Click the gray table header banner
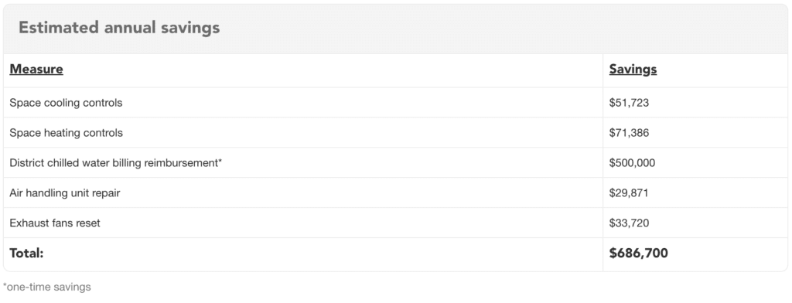 click(395, 29)
